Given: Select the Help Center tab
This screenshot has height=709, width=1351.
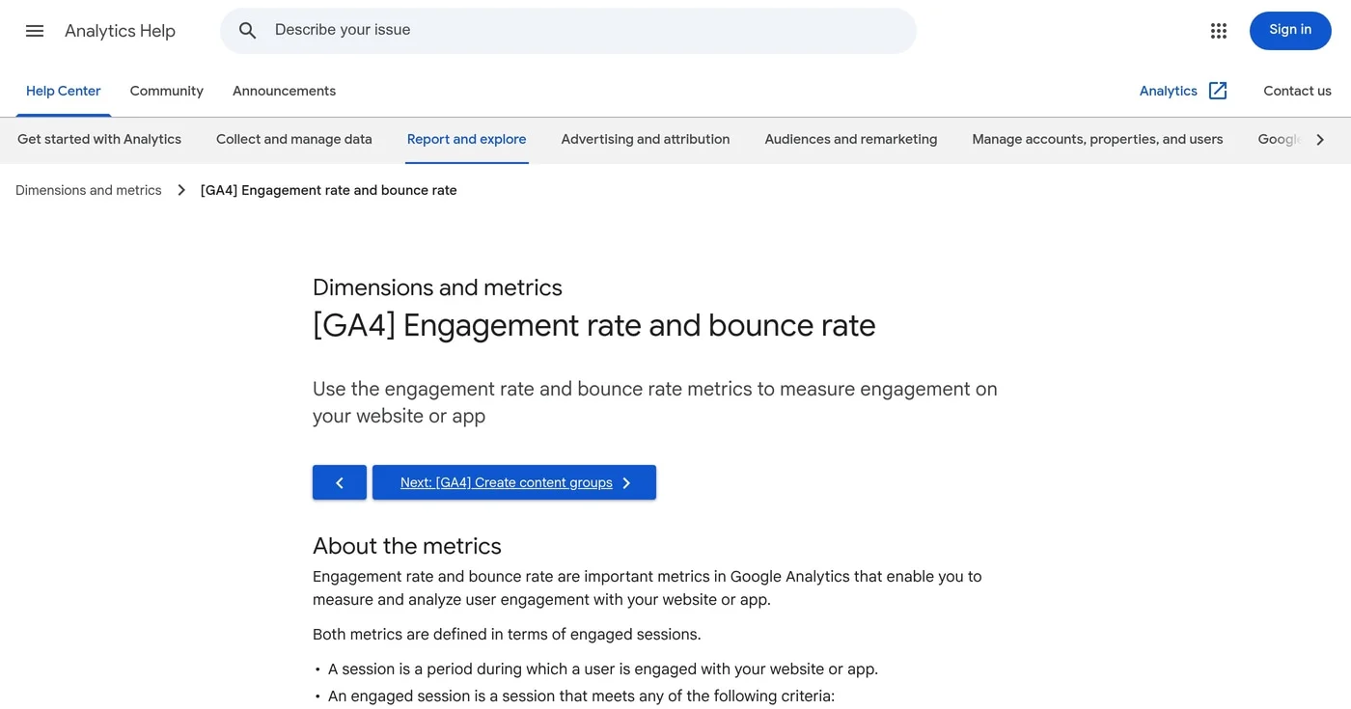Looking at the screenshot, I should pos(64,91).
